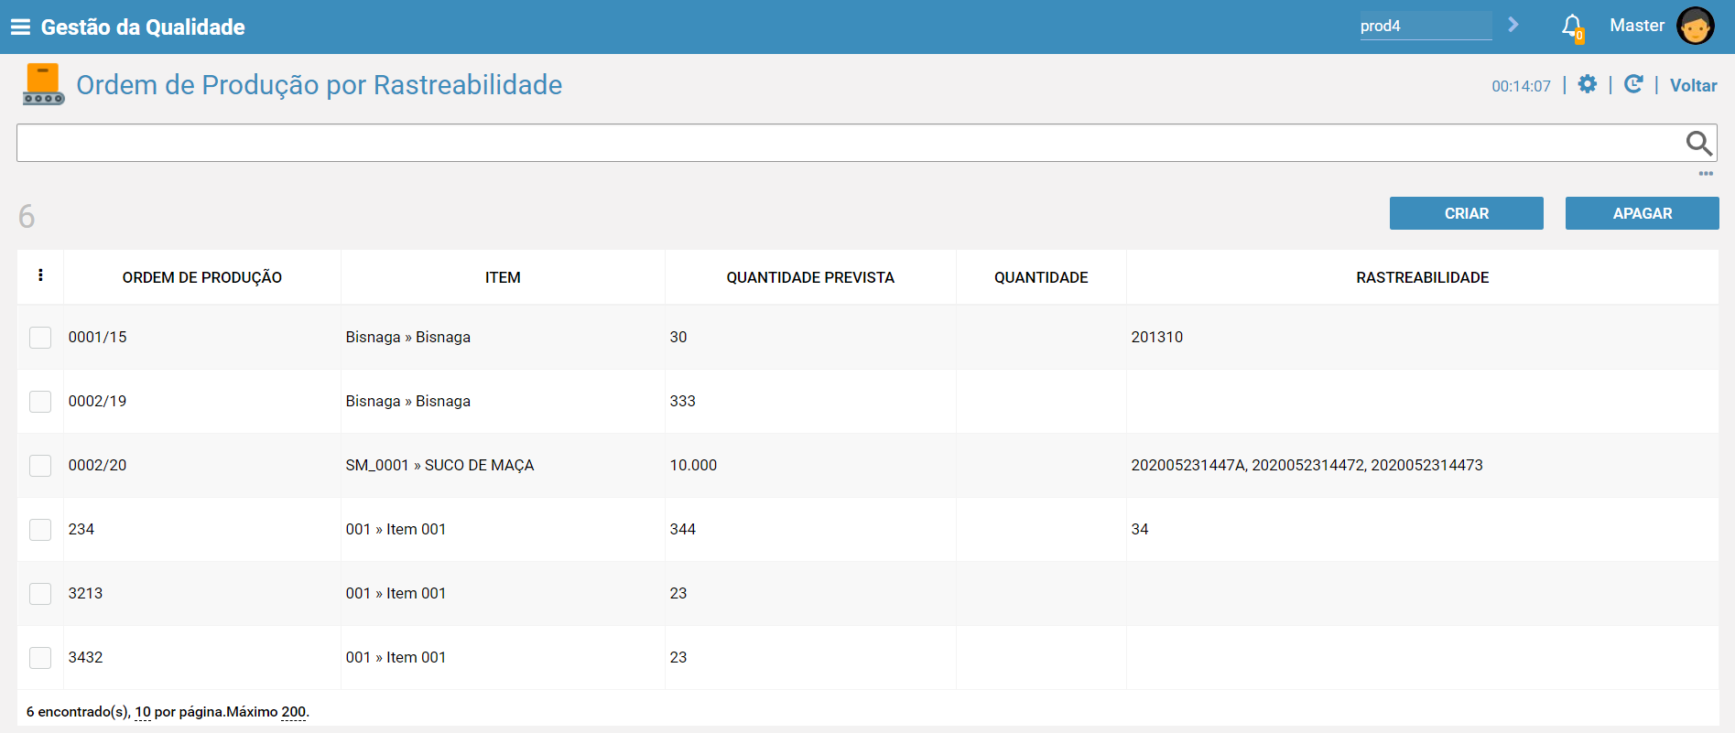Sort by ORDEM DE PRODUÇÃO column

point(201,277)
